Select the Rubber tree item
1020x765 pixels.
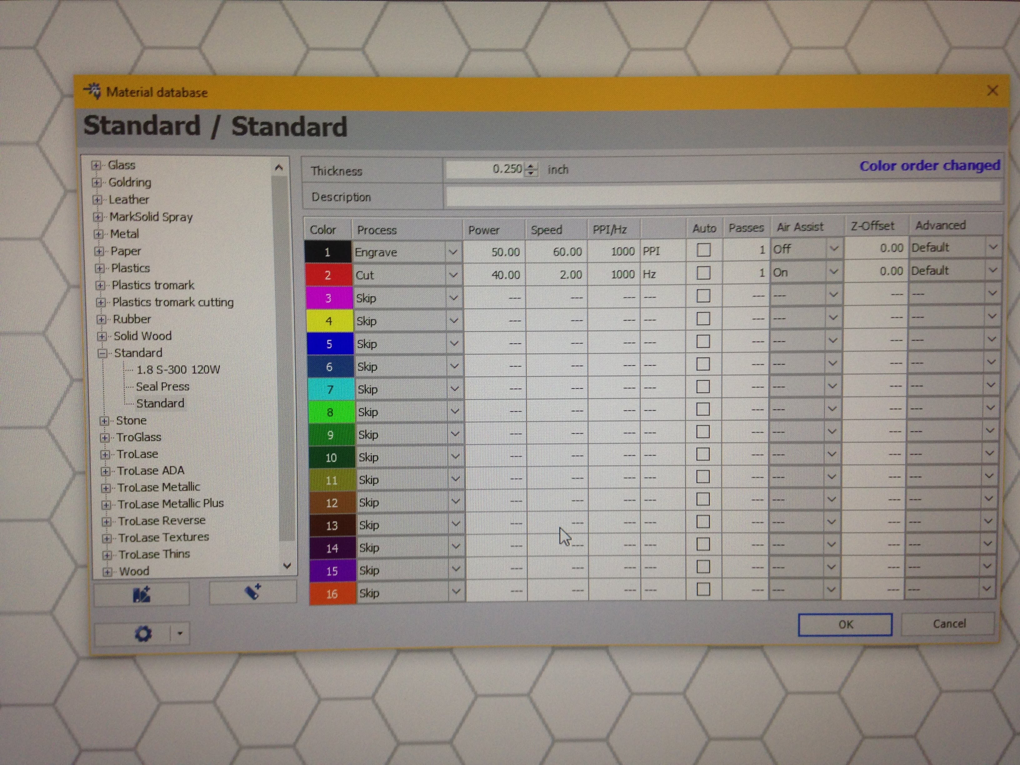132,319
